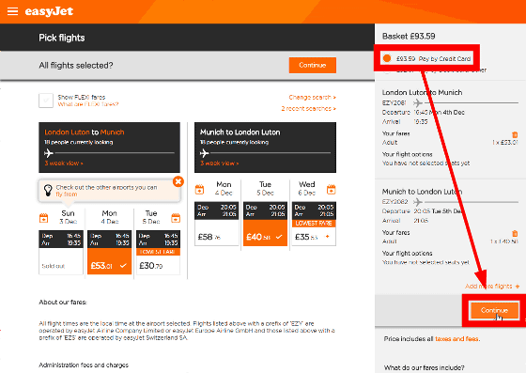Select the £30.79 Tue 5 Dec outbound fare

click(158, 252)
